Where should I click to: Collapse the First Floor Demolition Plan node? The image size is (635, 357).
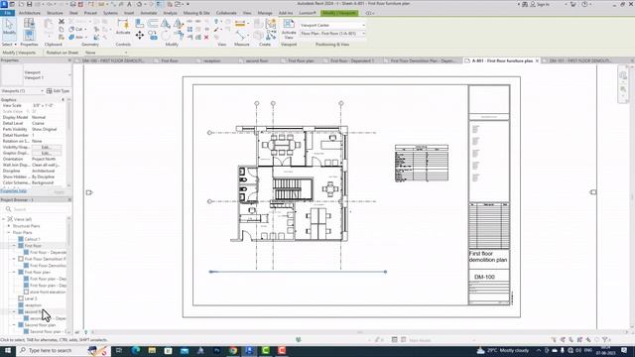click(x=15, y=259)
